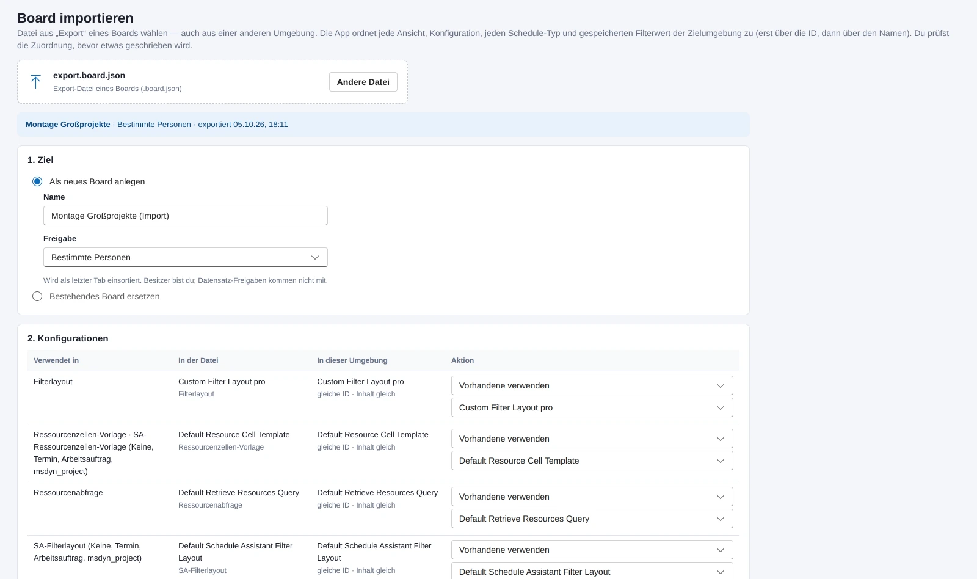This screenshot has width=977, height=579.
Task: Click the In dieser Umgebung column header
Action: click(x=352, y=360)
